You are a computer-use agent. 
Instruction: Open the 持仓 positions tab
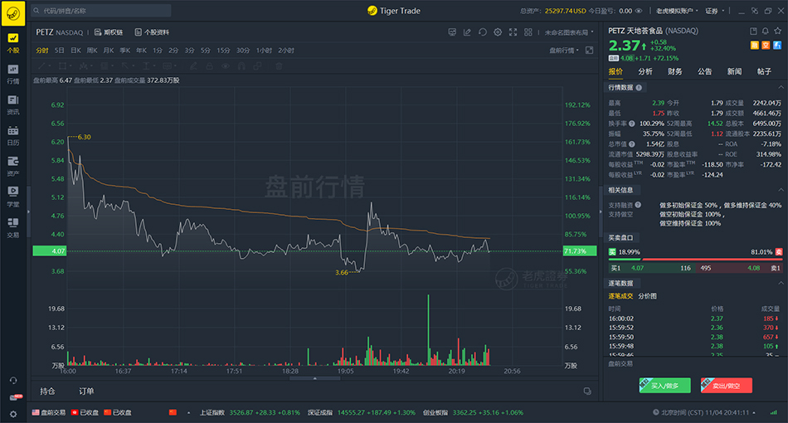[47, 391]
